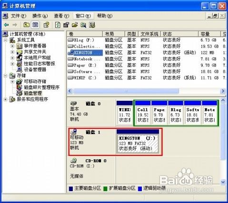This screenshot has width=228, height=203.
Task: Select 计算机管理(本地) root node
Action: click(x=28, y=34)
